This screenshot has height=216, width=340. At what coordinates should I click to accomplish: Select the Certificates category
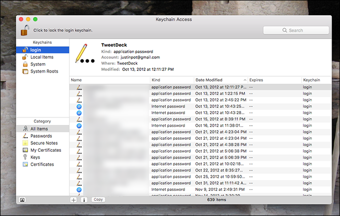point(43,164)
